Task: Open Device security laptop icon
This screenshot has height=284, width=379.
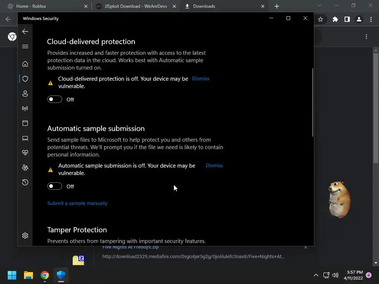Action: 25,138
